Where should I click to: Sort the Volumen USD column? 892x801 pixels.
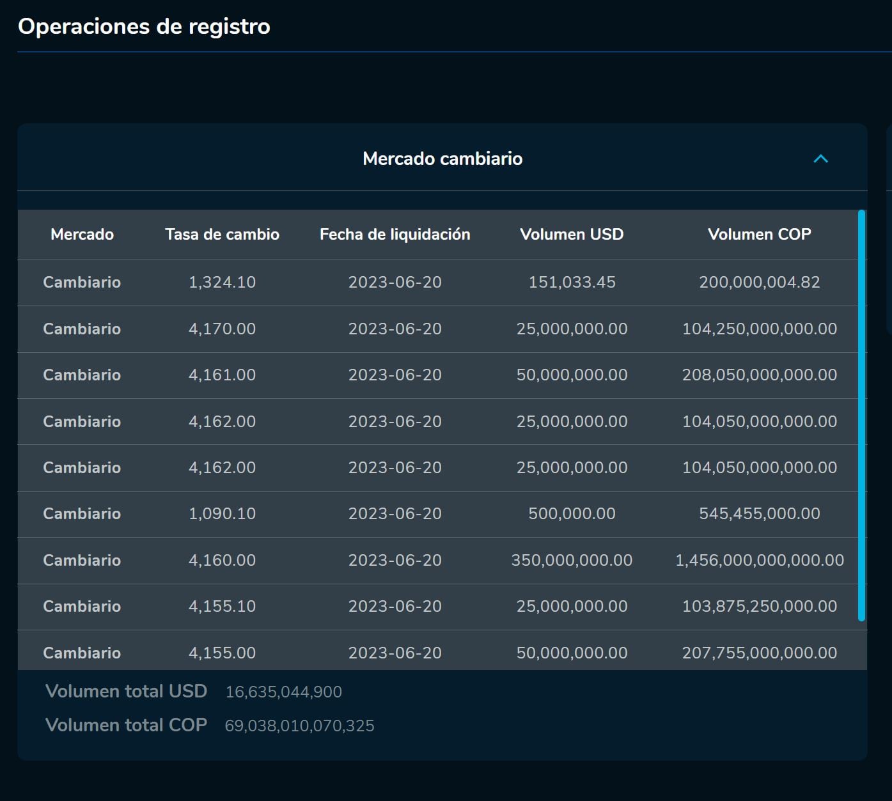click(x=572, y=234)
